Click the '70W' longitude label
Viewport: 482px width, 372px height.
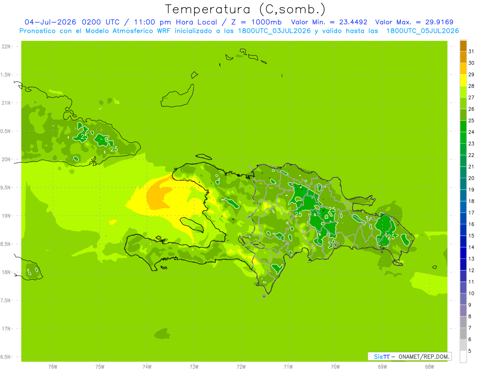tap(335, 367)
